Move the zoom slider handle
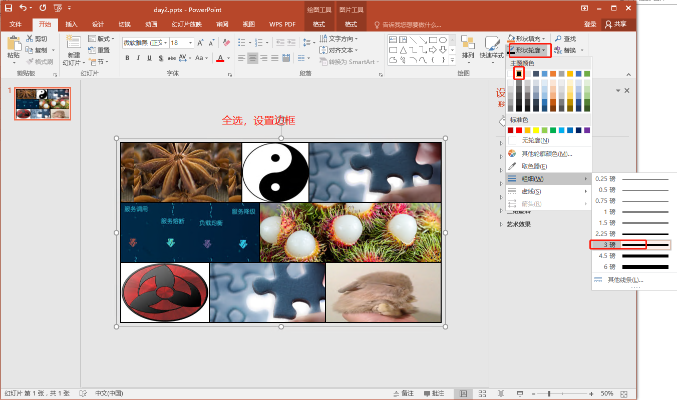This screenshot has width=677, height=400. coord(550,393)
